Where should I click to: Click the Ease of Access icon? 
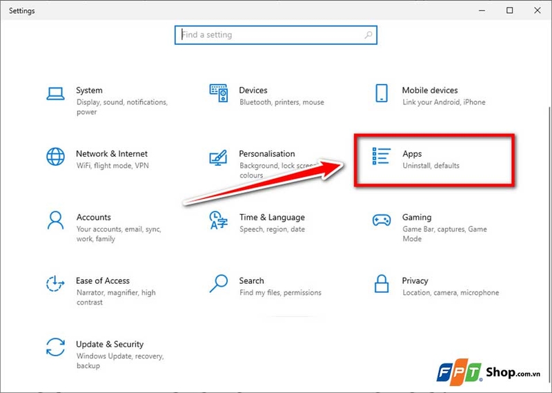tap(55, 284)
